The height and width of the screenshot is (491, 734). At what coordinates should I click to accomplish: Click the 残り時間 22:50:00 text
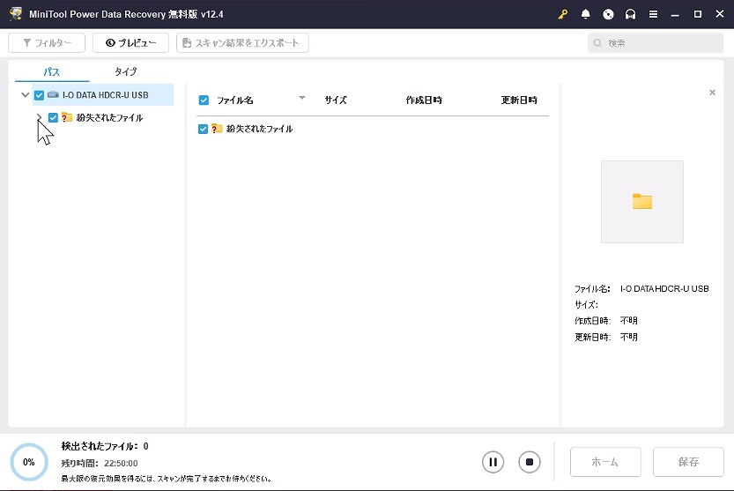pos(100,463)
